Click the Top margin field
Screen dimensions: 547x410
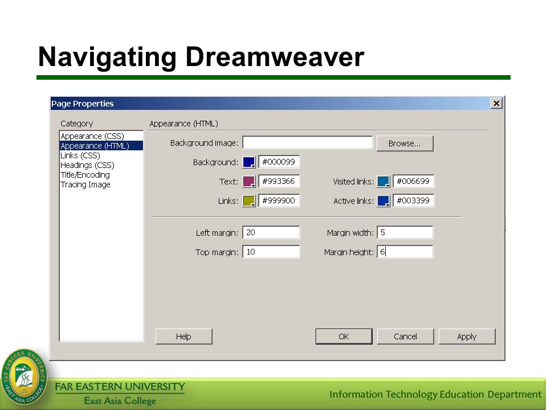click(271, 252)
